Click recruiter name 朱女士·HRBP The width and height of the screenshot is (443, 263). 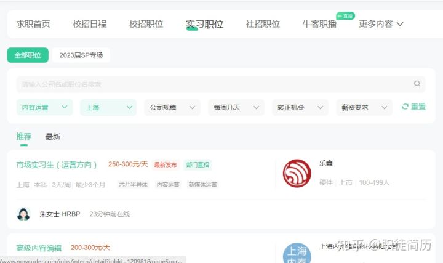pyautogui.click(x=60, y=214)
